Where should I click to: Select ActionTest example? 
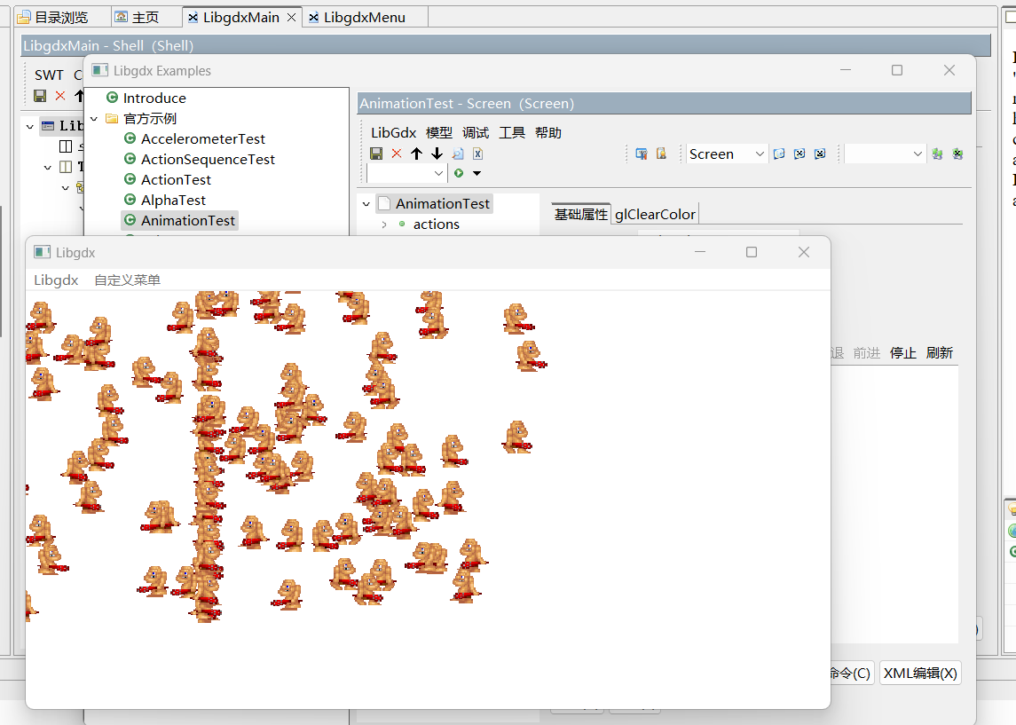177,179
